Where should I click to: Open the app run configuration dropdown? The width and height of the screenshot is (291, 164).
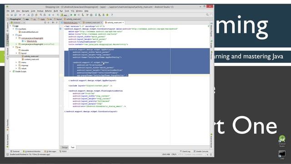point(65,15)
